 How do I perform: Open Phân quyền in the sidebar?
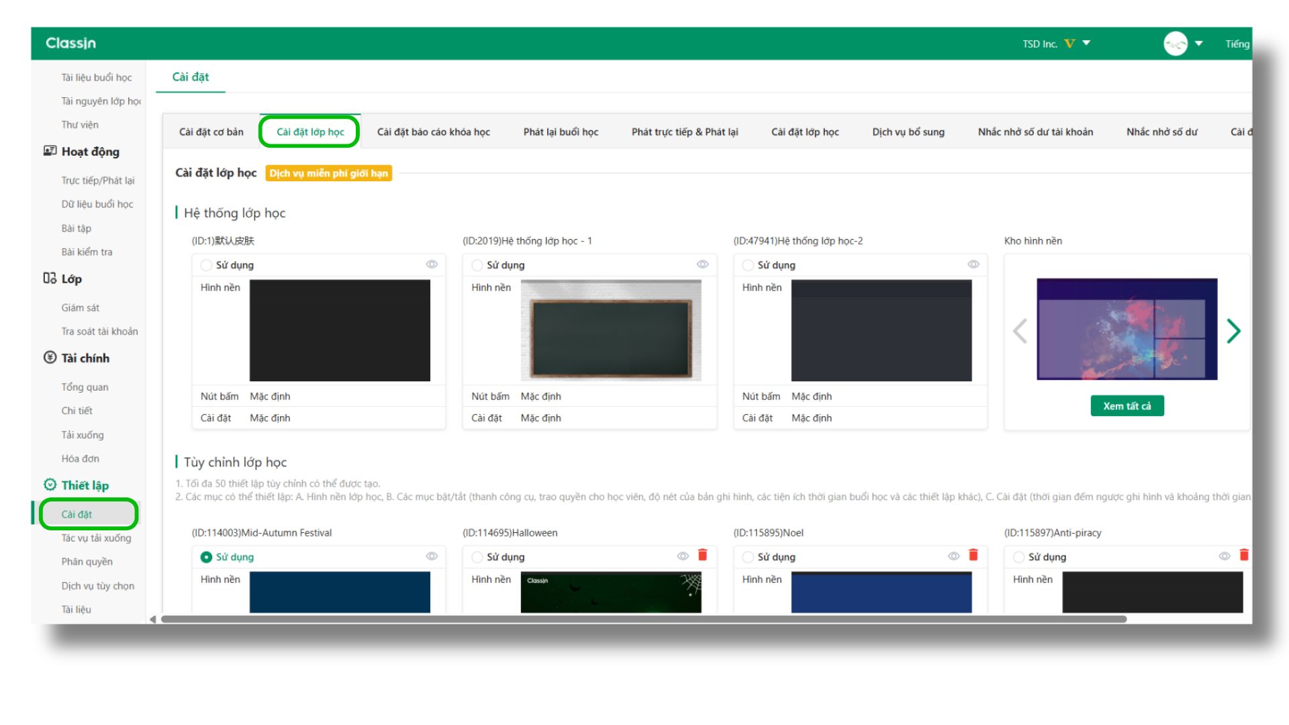tap(87, 562)
